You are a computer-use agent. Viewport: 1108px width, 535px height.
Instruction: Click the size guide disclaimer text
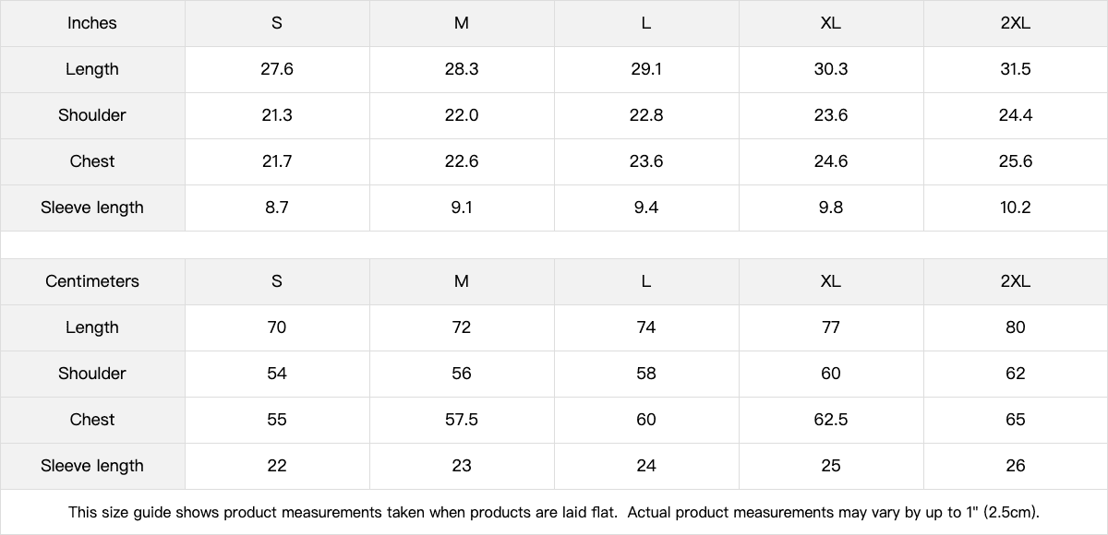[x=554, y=512]
